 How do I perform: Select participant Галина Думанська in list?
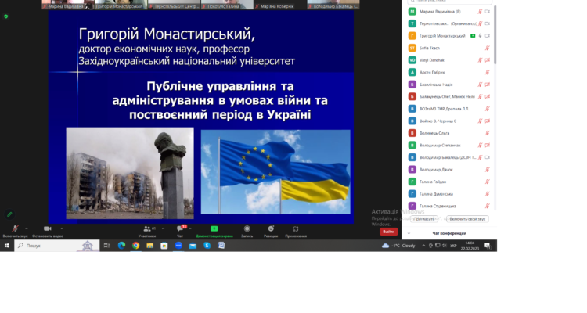(x=449, y=194)
